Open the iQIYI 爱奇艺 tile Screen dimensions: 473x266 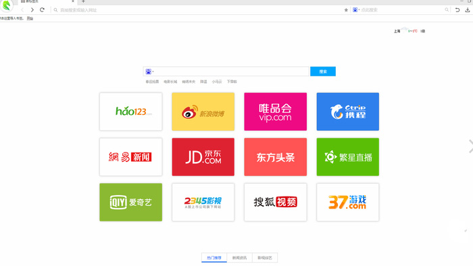pos(131,202)
